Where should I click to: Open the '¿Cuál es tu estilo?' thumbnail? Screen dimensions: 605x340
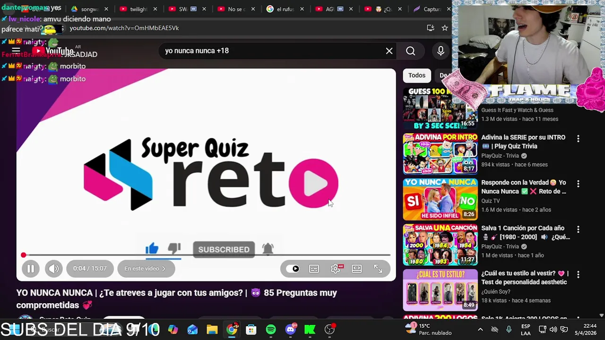click(440, 289)
